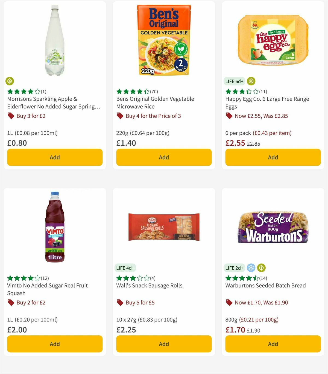Add Happy Egg Co. Free Range Eggs to basket
Viewport: 328px width, 374px height.
click(273, 157)
